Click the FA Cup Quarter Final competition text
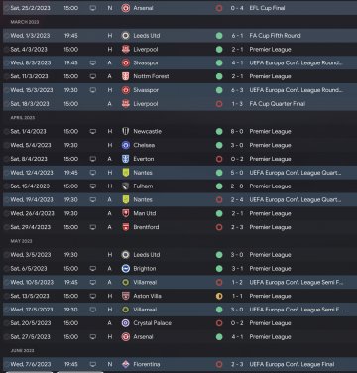Viewport: 357px width, 373px height. (278, 104)
